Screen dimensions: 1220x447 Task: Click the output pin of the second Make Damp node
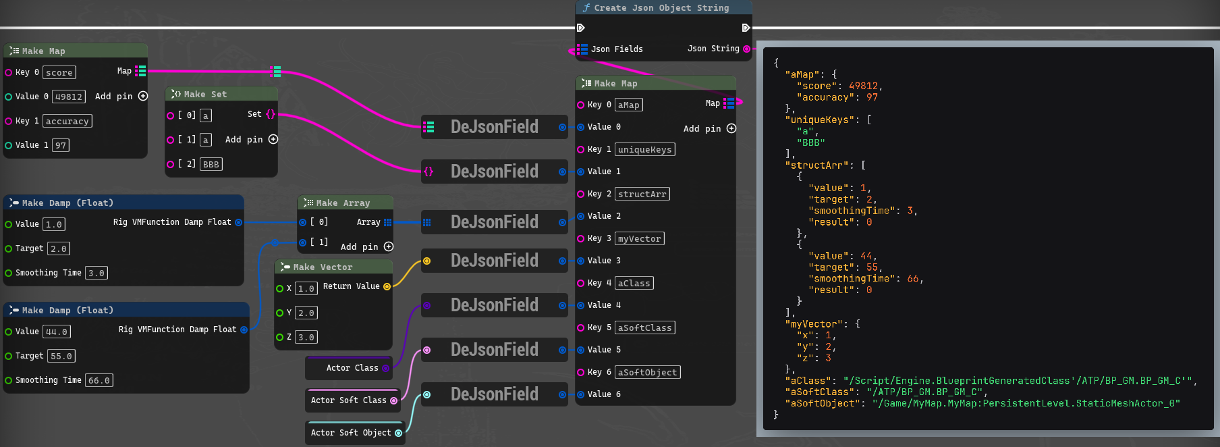244,330
